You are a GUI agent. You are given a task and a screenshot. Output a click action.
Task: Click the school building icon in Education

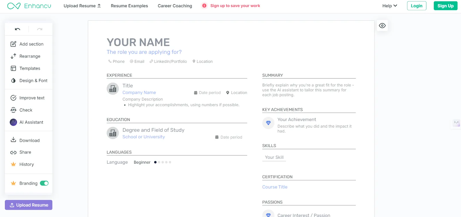click(113, 133)
